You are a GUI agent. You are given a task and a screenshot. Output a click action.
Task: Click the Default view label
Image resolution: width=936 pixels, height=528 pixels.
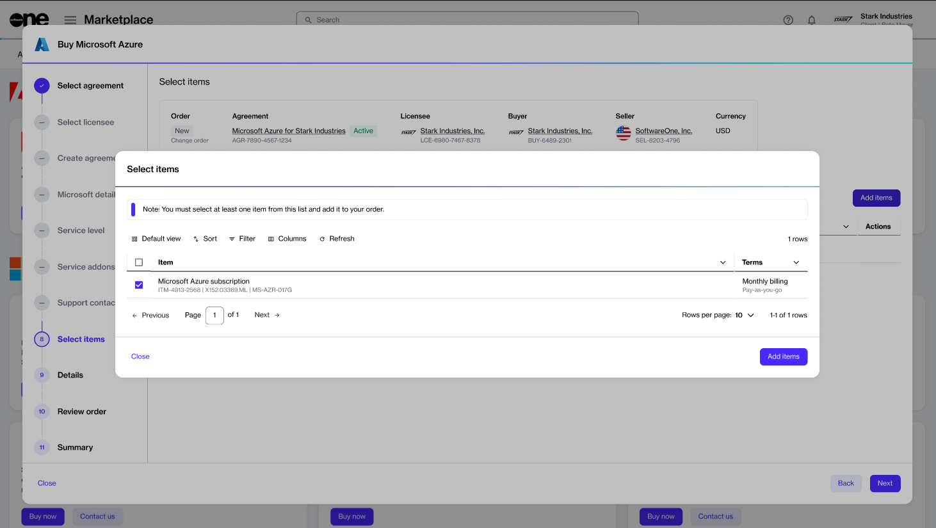point(161,239)
